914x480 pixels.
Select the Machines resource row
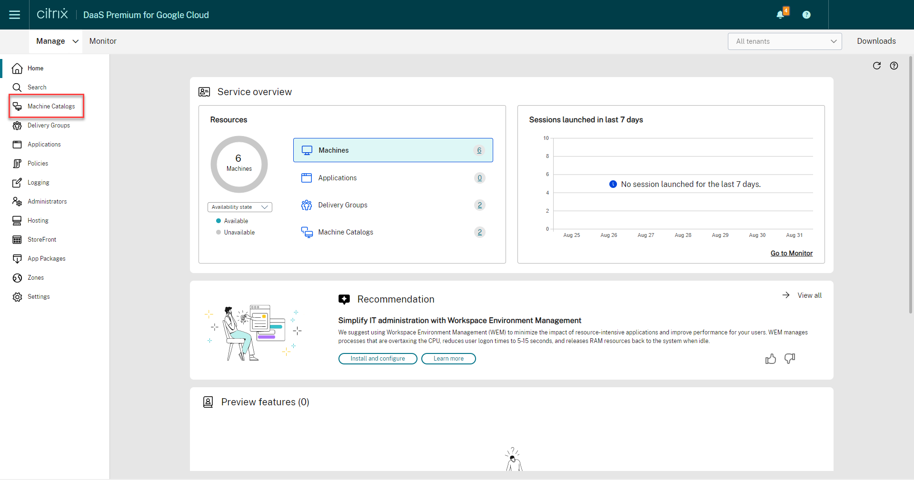pos(393,150)
